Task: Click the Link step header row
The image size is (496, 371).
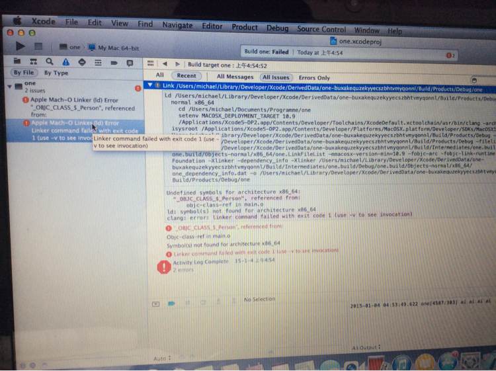Action: pos(320,87)
